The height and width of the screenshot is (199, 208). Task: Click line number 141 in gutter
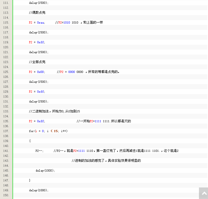(x=6, y=151)
